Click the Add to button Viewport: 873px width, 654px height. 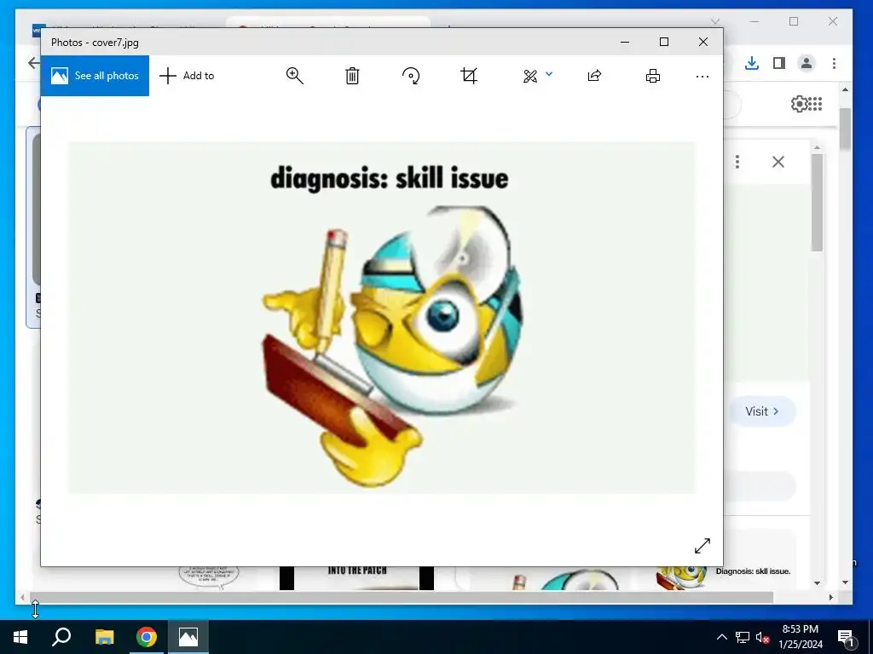click(x=187, y=76)
